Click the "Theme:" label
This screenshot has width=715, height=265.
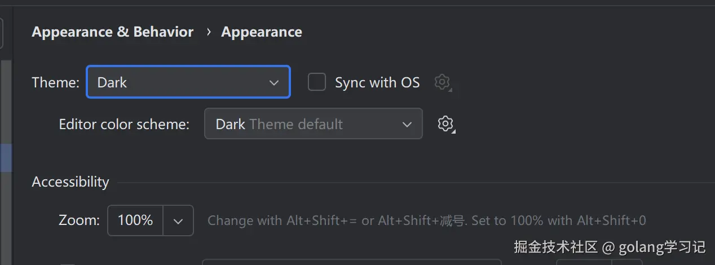click(x=55, y=82)
